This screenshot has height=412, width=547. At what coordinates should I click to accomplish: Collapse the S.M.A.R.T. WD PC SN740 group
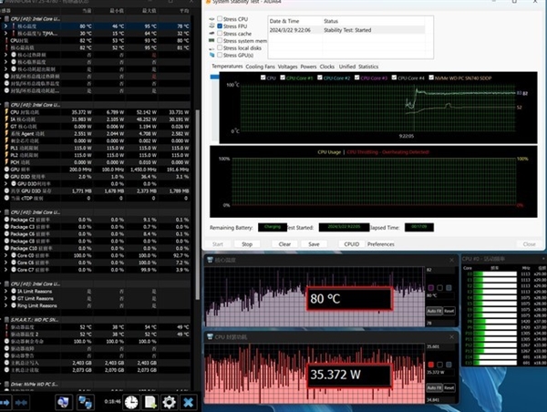tap(4, 318)
